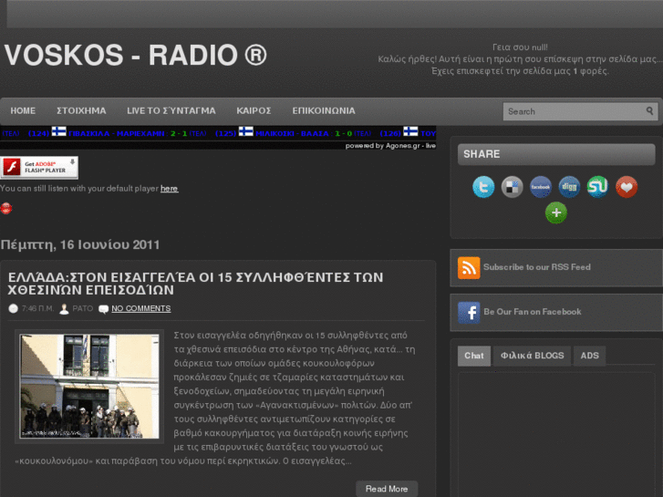Click Be Our Fan on Facebook
The height and width of the screenshot is (497, 663).
click(533, 312)
